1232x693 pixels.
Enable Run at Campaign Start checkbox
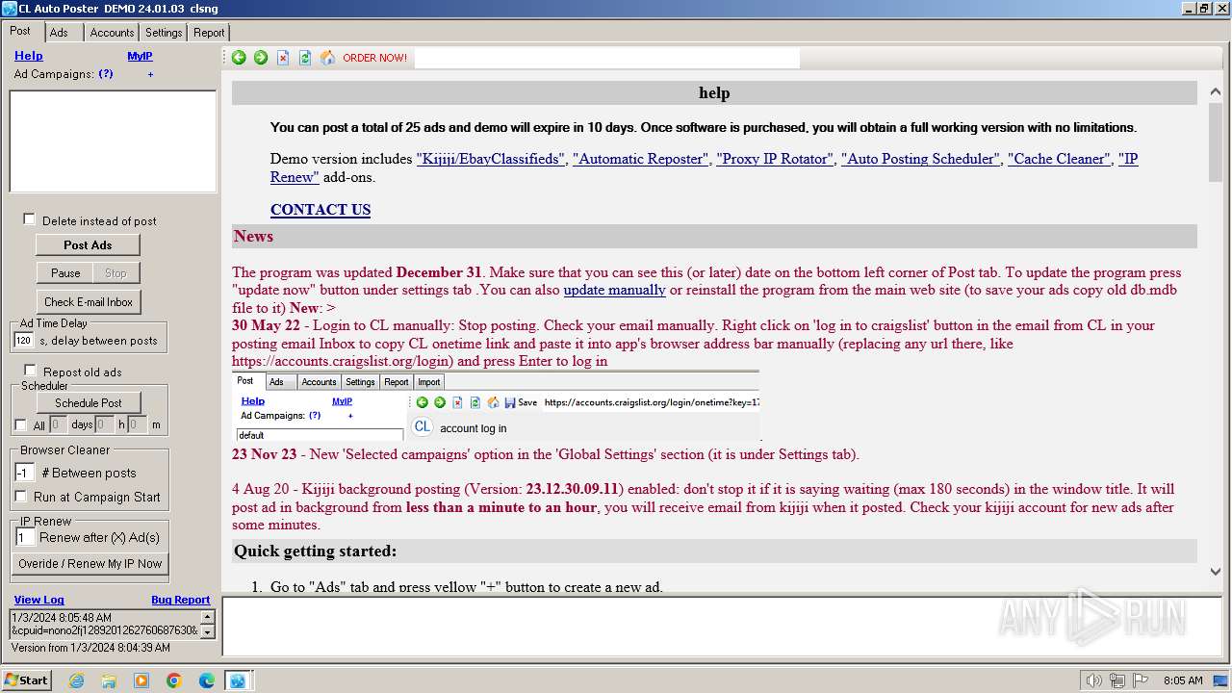click(20, 497)
